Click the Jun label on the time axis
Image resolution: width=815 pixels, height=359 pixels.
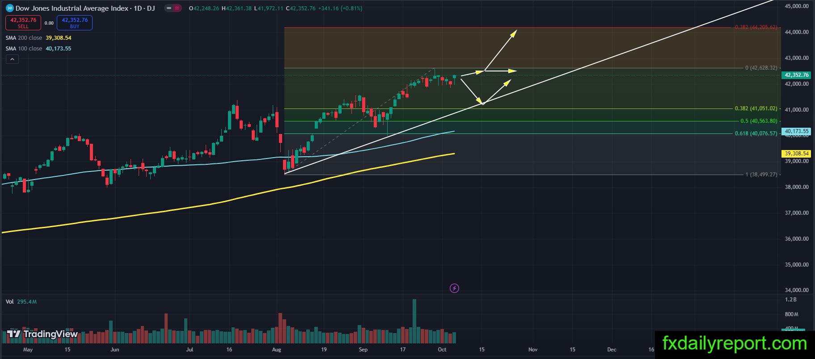pos(115,350)
